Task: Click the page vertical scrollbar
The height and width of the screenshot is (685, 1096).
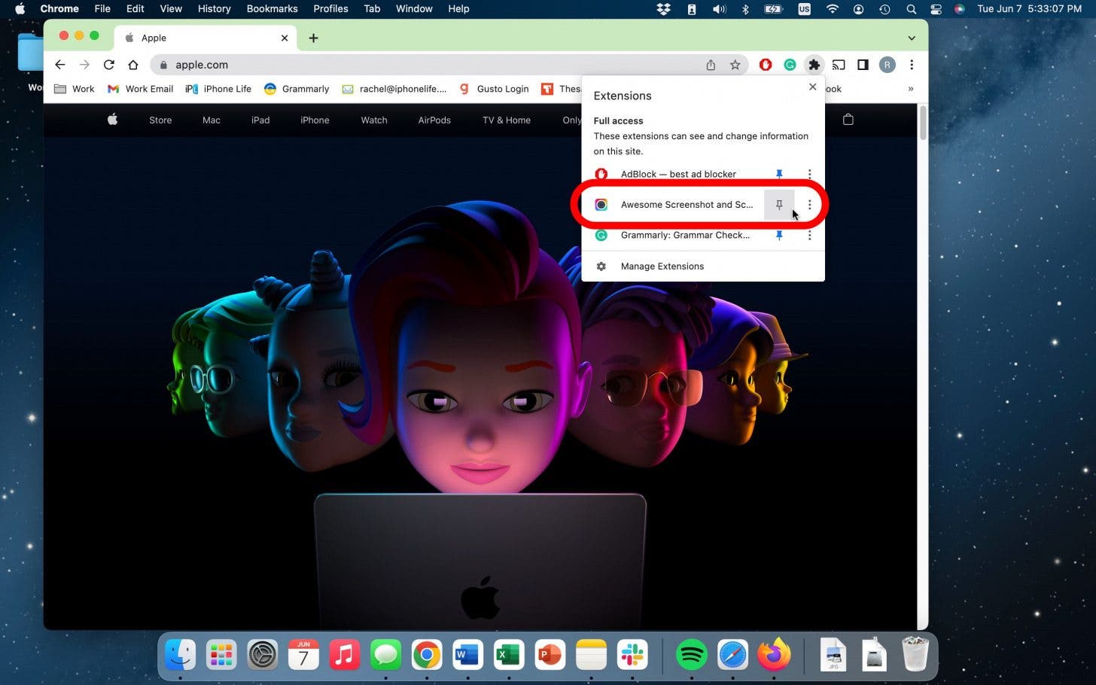Action: tap(923, 123)
